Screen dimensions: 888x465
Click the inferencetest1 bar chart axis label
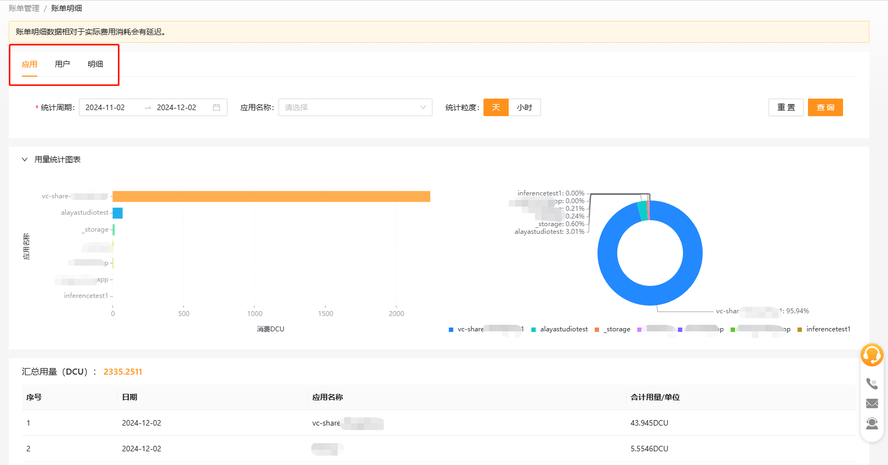[86, 296]
